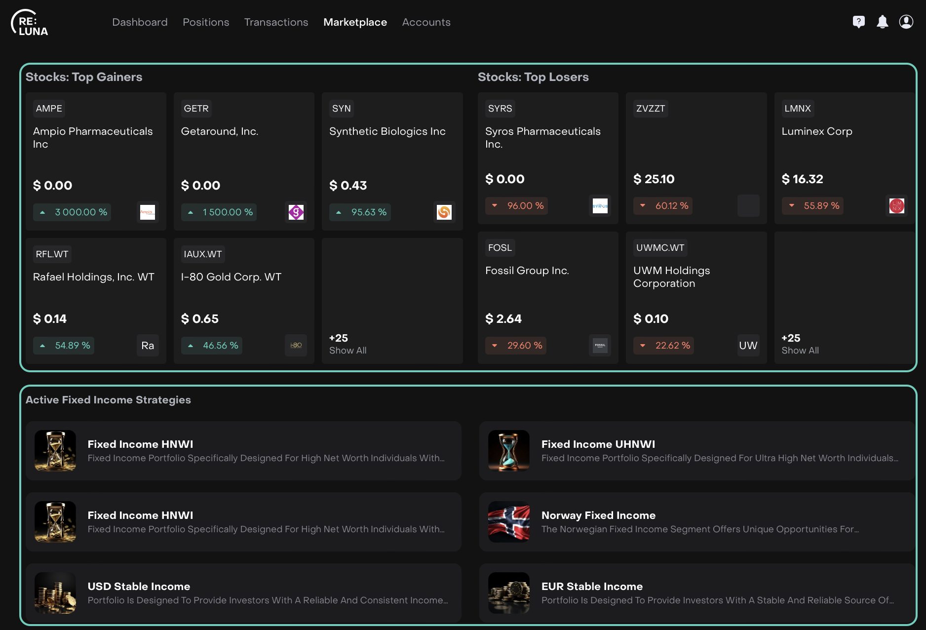Click the Getaround company logo icon
This screenshot has height=630, width=926.
click(296, 212)
